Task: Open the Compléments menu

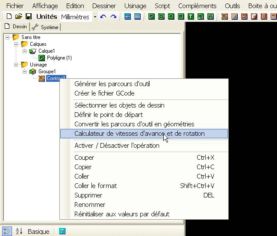Action: [x=197, y=6]
